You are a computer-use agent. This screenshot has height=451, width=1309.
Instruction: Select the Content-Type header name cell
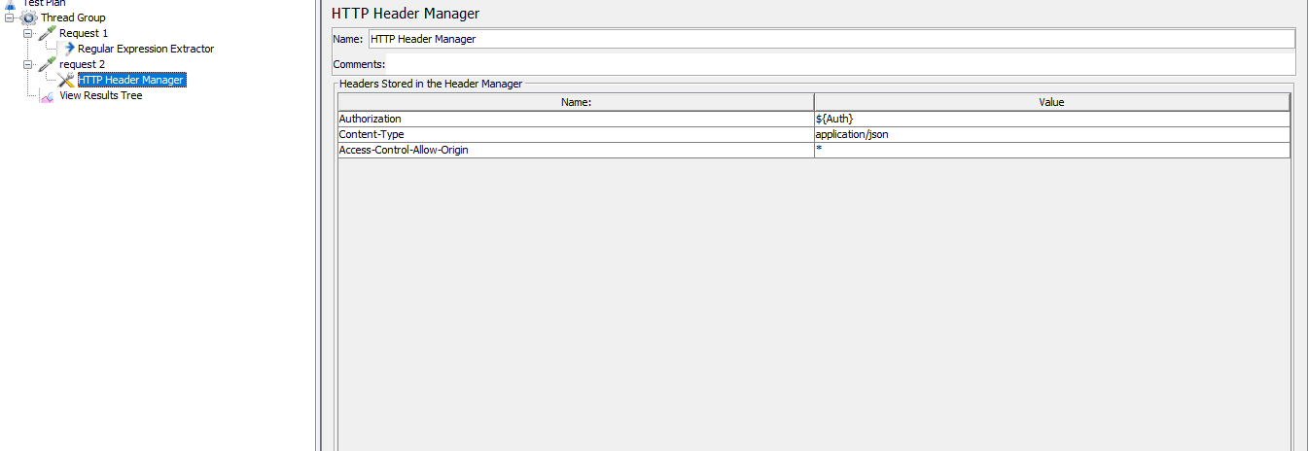click(x=576, y=134)
